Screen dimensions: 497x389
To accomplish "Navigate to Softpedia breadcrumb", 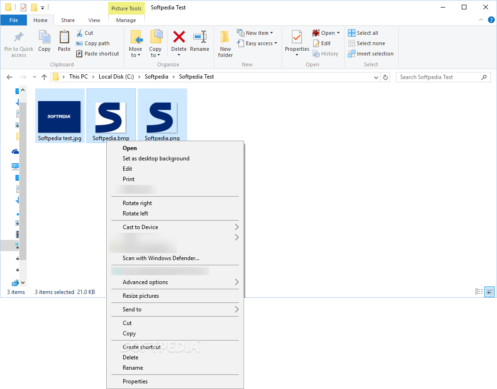I will coord(157,77).
